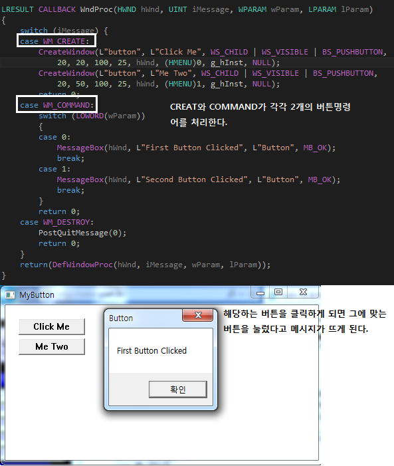Maximize the MyButton window
Viewport: 394px width, 466px height.
click(278, 292)
